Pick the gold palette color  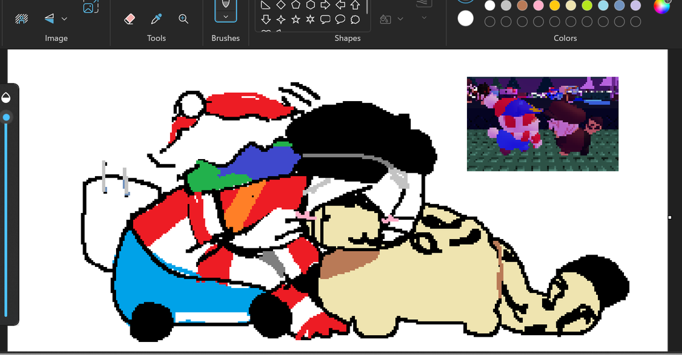(x=555, y=6)
